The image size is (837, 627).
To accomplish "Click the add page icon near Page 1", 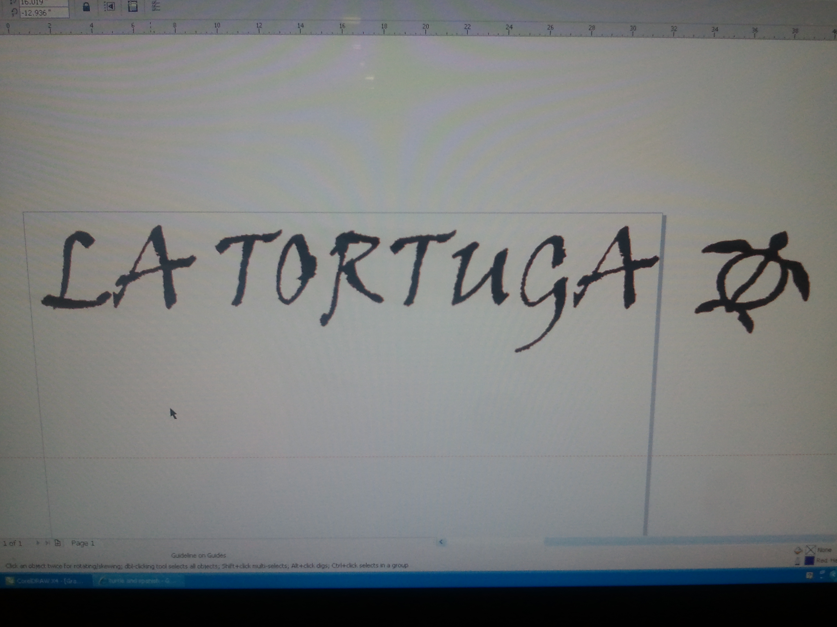I will pos(58,543).
